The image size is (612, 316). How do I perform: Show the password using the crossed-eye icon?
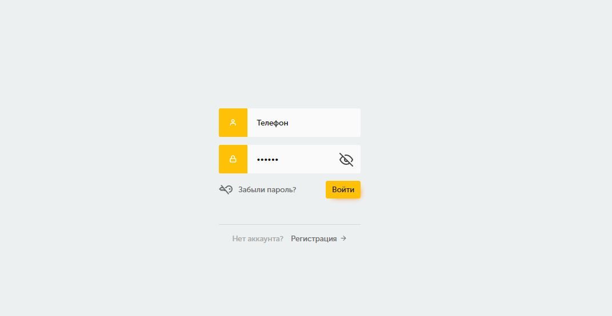[x=346, y=159]
